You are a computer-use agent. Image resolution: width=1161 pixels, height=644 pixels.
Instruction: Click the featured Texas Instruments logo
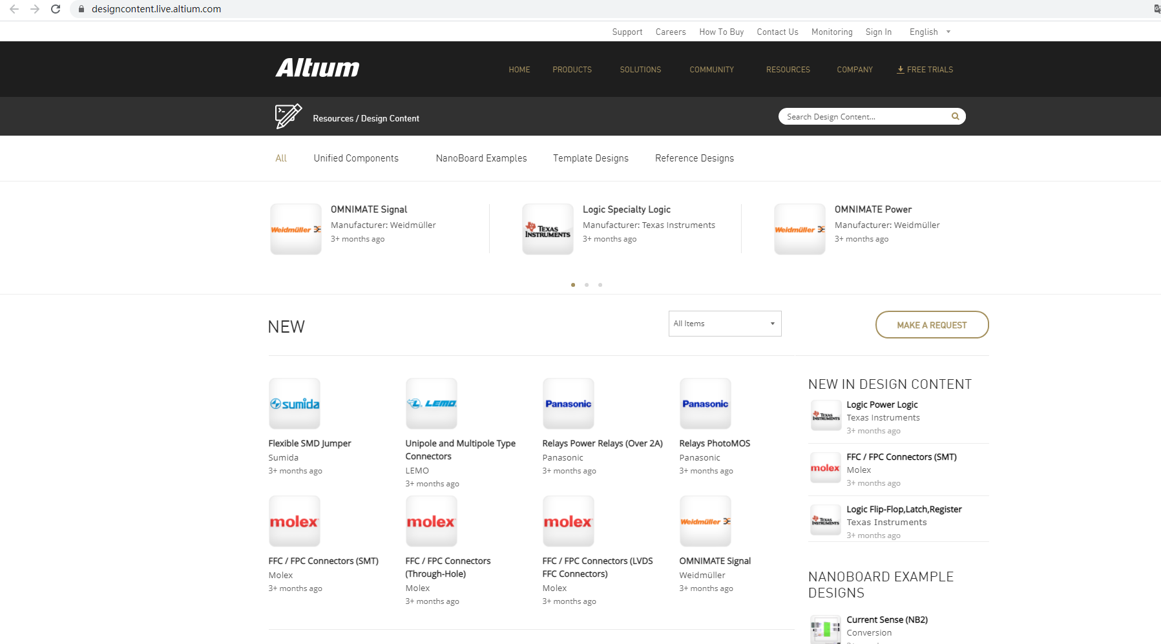548,229
